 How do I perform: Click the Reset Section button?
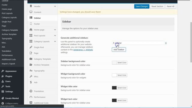pyautogui.click(x=157, y=6)
